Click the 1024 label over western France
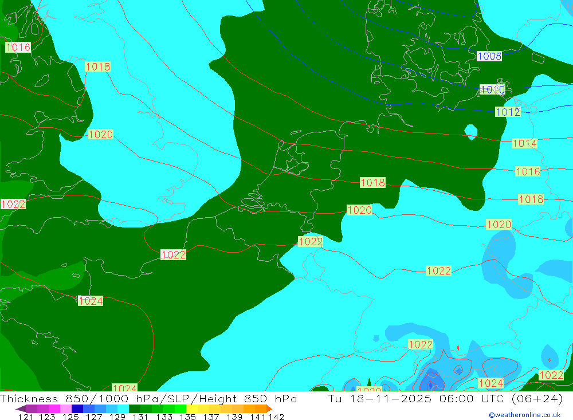The width and height of the screenshot is (573, 420). click(x=91, y=301)
